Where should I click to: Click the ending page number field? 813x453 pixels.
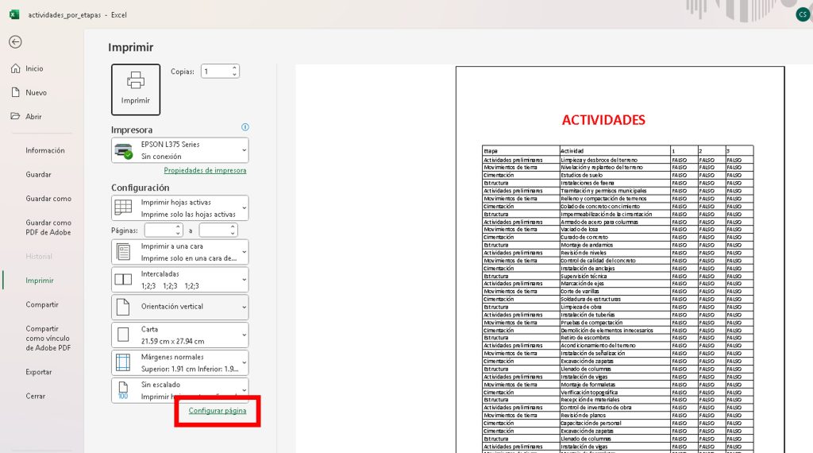click(x=213, y=230)
